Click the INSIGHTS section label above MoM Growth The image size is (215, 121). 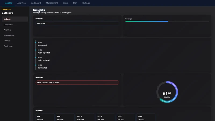pyautogui.click(x=39, y=78)
